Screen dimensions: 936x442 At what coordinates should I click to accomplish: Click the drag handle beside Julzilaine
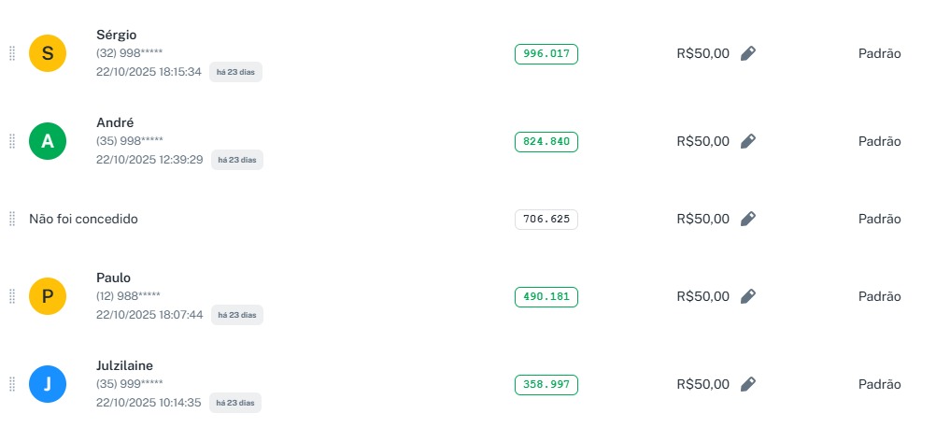click(12, 384)
